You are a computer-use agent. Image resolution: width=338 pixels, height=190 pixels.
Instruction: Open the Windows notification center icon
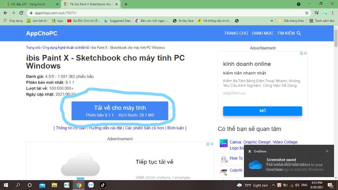pos(330,185)
